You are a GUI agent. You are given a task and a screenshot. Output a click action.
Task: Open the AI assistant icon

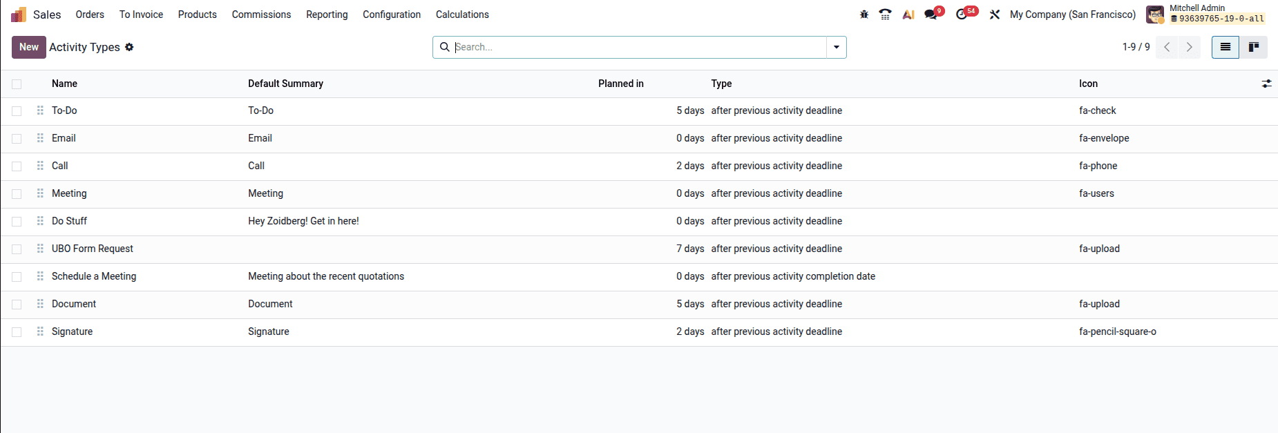[x=908, y=15]
